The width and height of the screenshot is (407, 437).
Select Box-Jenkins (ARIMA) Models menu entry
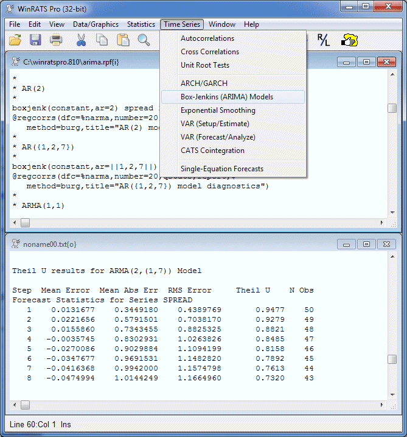tap(226, 97)
